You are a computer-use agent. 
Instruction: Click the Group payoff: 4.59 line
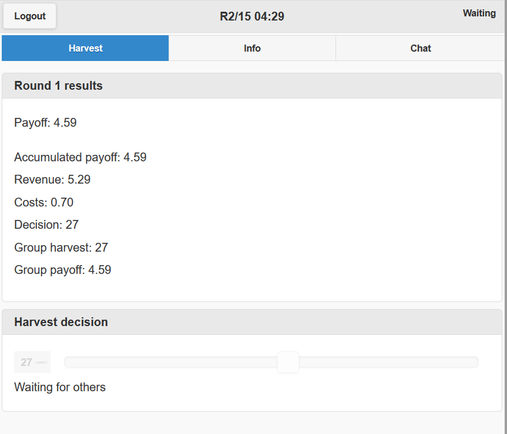(62, 270)
